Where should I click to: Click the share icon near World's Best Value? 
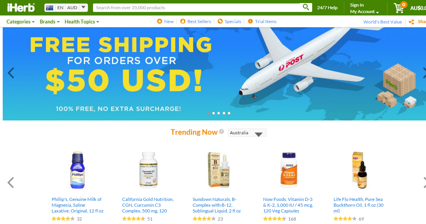[x=411, y=22]
